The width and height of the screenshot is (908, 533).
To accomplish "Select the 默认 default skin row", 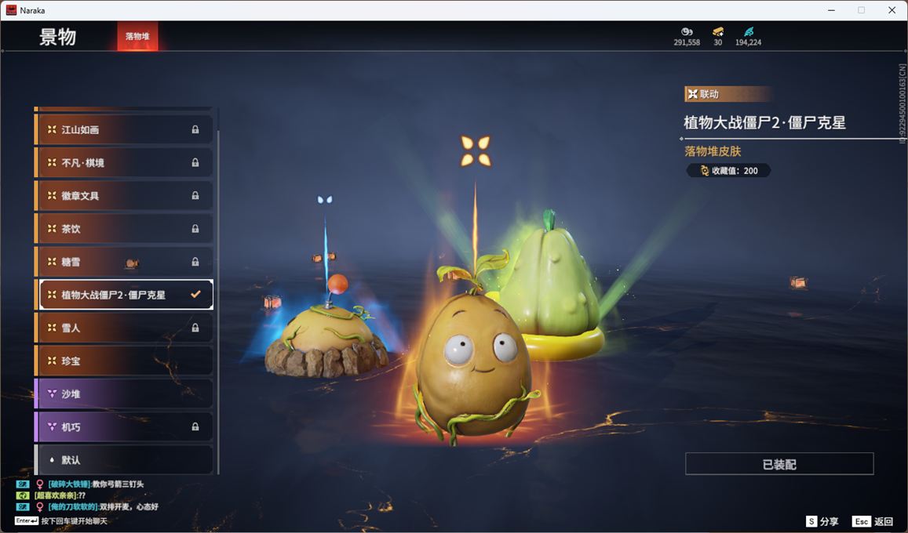I will coord(123,459).
